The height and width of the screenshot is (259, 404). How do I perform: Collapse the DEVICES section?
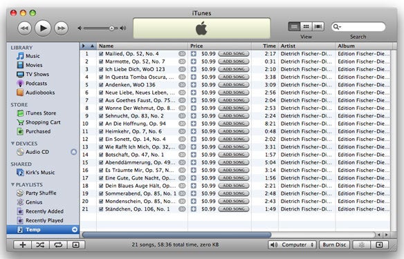[12, 144]
